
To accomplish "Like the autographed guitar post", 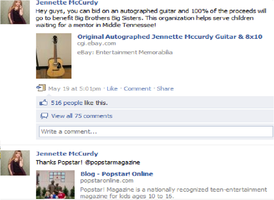I will [x=112, y=88].
